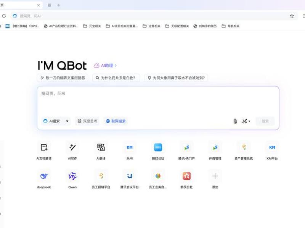305x228 pixels.
Task: Open the 元宝相关 bookmark folder
Action: pos(92,26)
